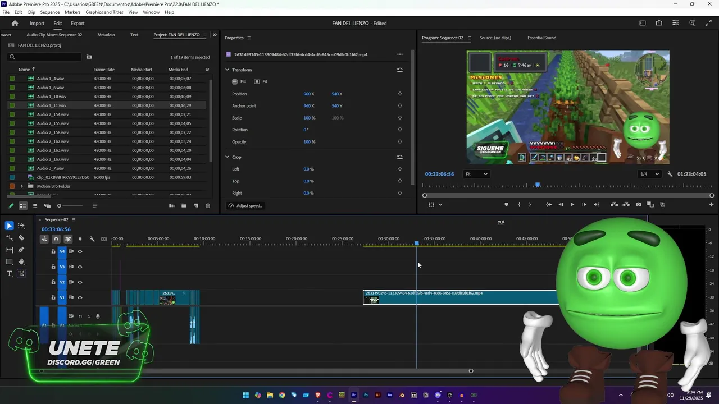Mute audio track A1

80,316
